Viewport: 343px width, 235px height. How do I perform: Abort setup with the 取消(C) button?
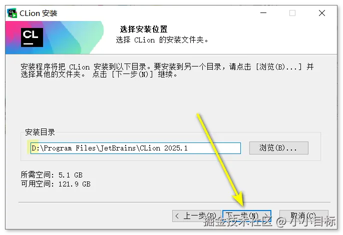pyautogui.click(x=304, y=216)
